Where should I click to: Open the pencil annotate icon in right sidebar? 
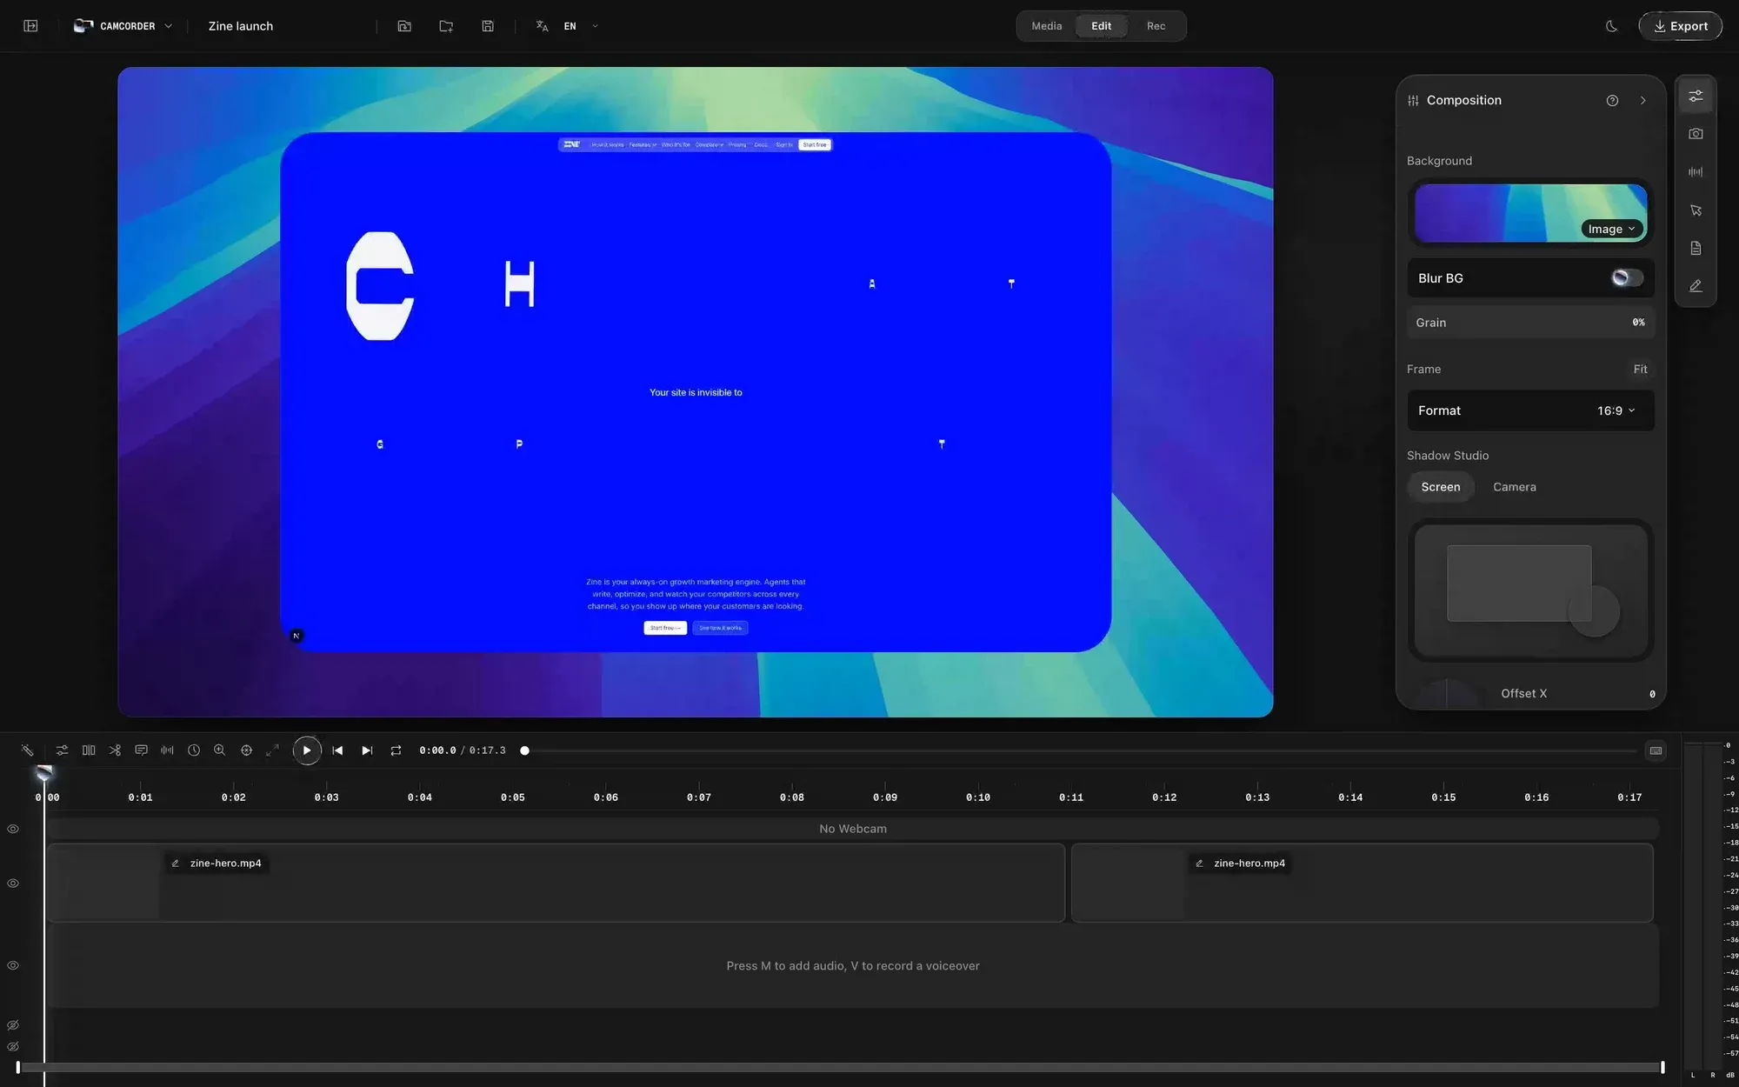[x=1696, y=286]
